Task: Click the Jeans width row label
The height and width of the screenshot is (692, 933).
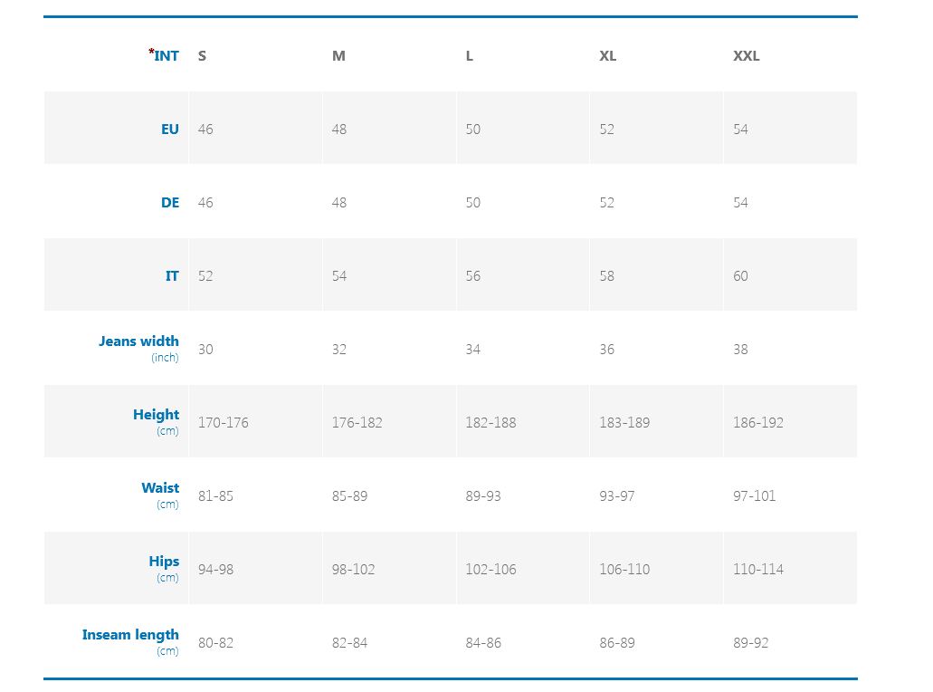Action: (x=138, y=341)
